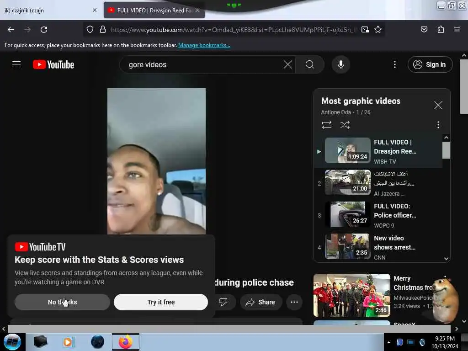Open the tracking protection shield icon

coord(90,30)
